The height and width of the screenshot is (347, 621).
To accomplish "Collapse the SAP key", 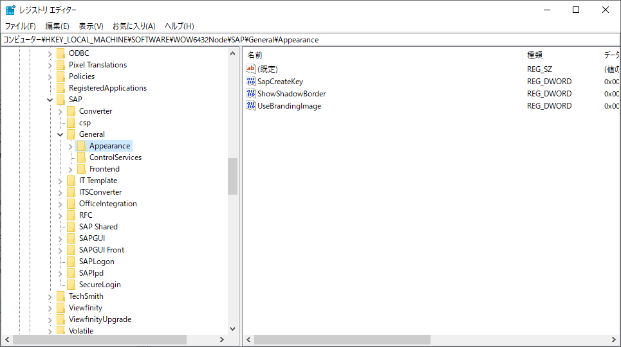I will (x=50, y=100).
